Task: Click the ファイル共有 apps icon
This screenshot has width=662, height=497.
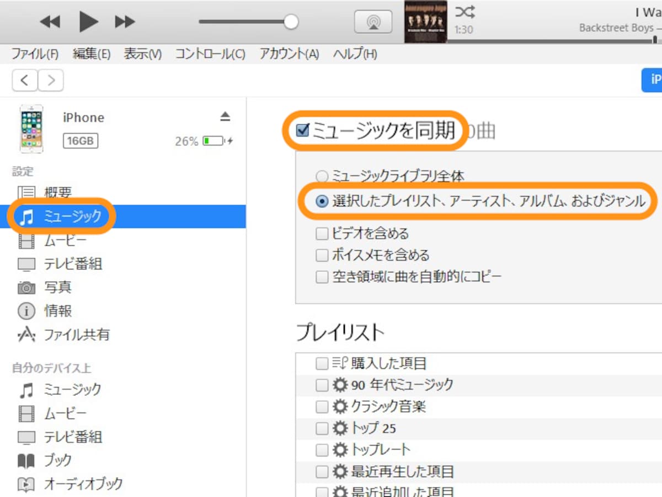Action: (26, 335)
